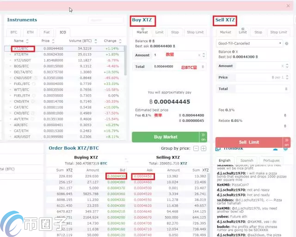Adjust Sell Amount with stepper arrows
Image resolution: width=296 pixels, height=237 pixels.
click(x=287, y=66)
